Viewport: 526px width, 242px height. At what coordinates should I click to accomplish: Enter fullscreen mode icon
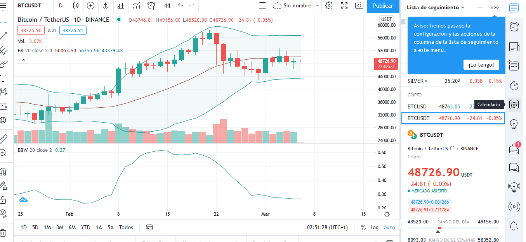344,6
